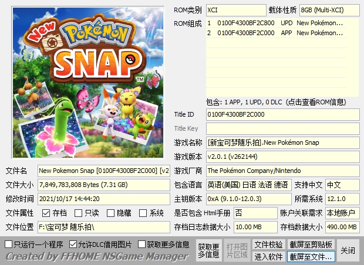Click the Title ID field
Viewport: 364px width, 265px height.
pyautogui.click(x=282, y=114)
